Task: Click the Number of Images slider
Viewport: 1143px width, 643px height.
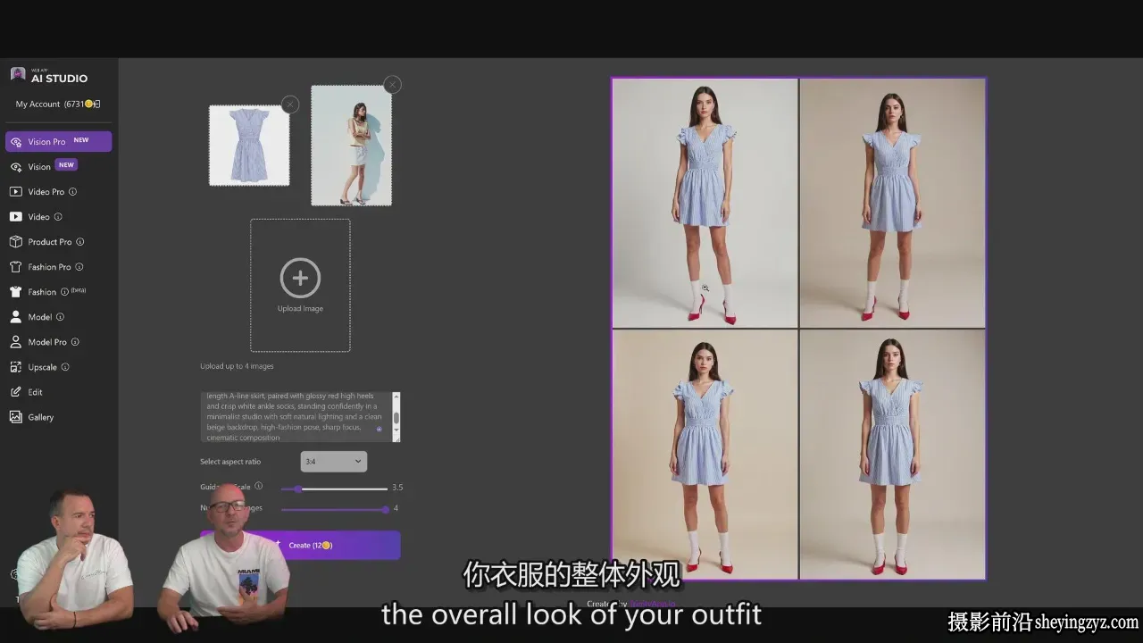Action: pos(334,509)
